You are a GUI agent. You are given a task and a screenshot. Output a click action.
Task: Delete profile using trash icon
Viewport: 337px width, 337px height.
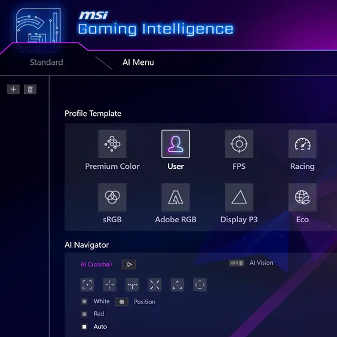click(30, 89)
